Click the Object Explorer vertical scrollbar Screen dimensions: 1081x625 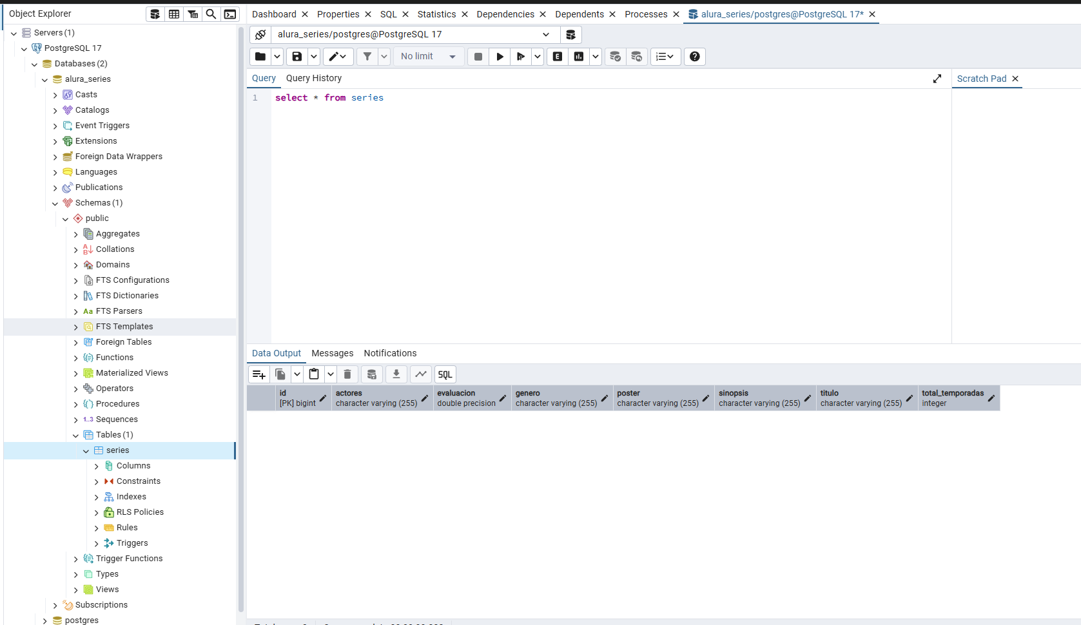241,319
